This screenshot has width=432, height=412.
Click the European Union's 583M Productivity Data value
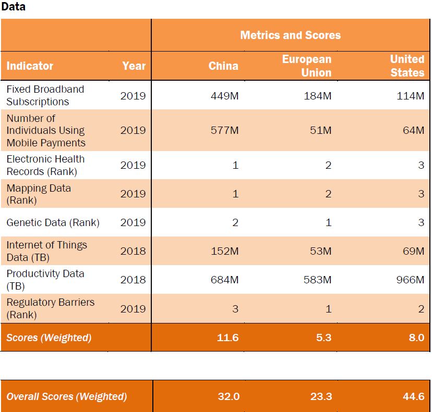click(x=317, y=280)
